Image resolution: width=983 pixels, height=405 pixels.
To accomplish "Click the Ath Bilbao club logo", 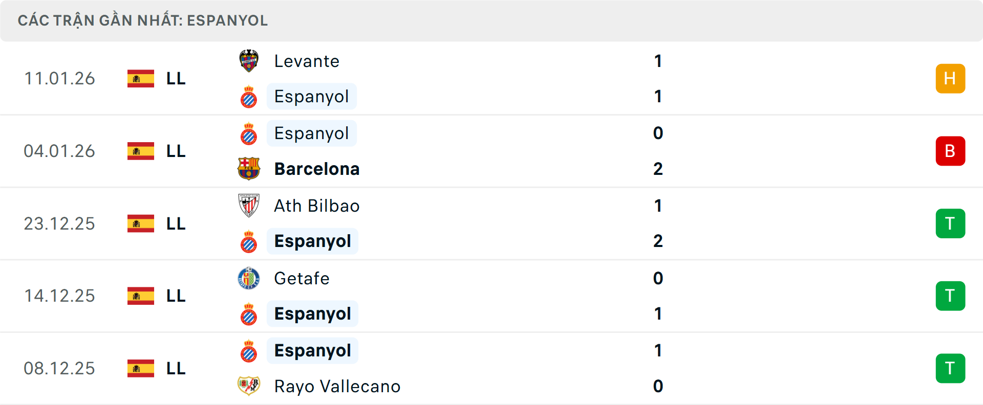I will point(249,206).
